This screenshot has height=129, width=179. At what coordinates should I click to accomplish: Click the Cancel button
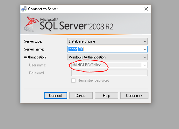81,95
